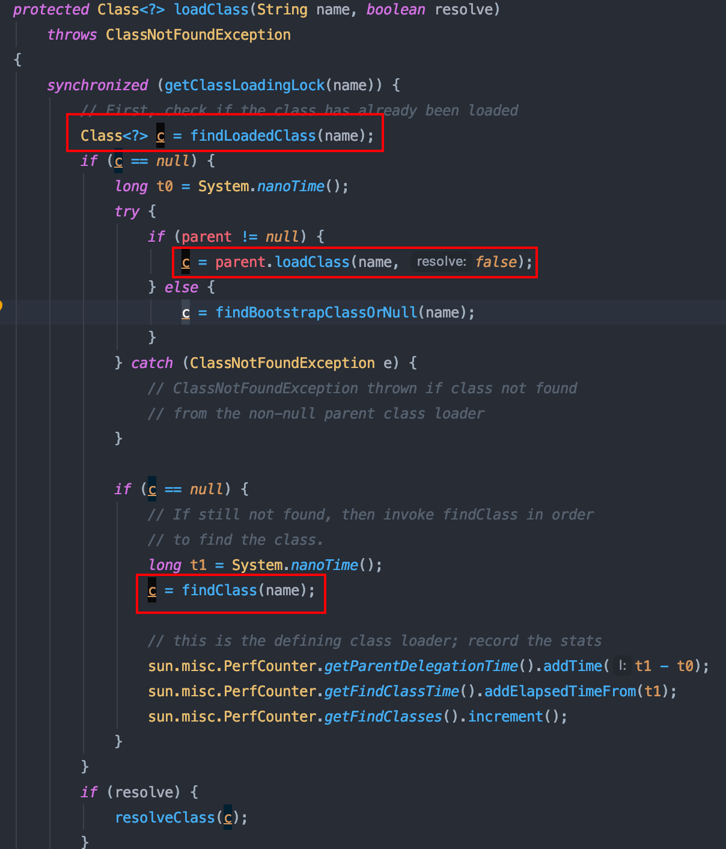Click the getParentDelegationTime method
The width and height of the screenshot is (726, 849).
coord(421,666)
